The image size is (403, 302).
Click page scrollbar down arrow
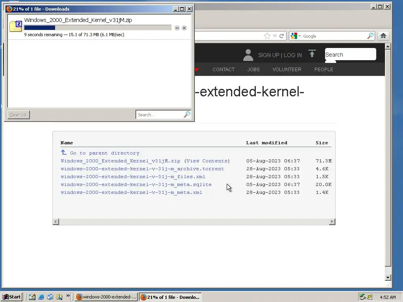point(388,277)
